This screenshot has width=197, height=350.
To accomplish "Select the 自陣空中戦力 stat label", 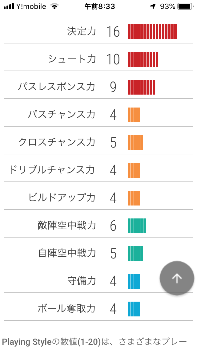I will [67, 253].
